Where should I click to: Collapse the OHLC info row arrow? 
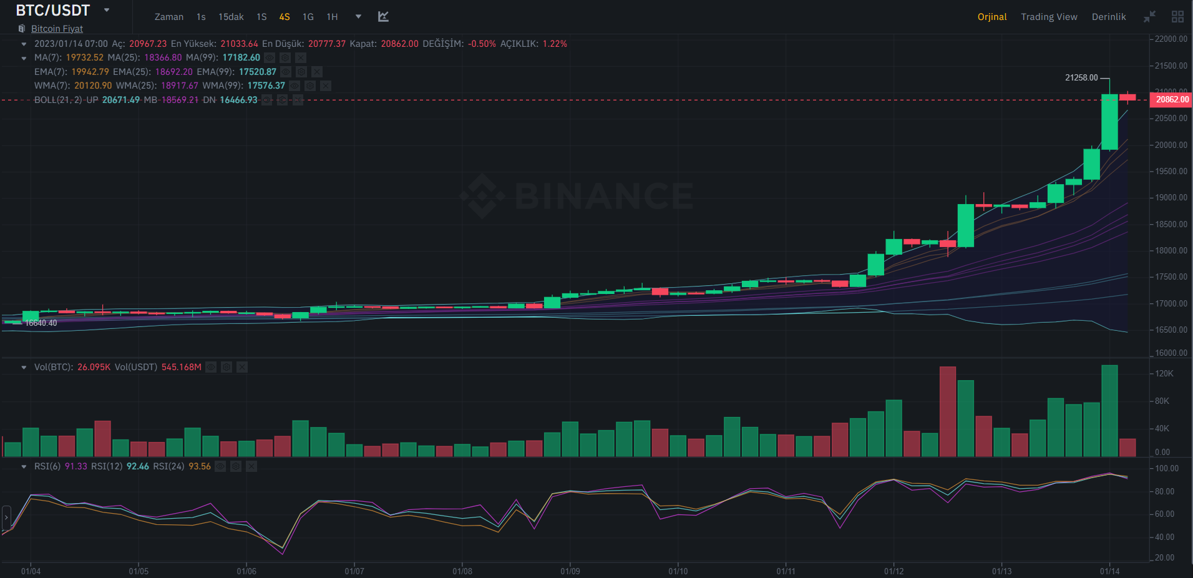[x=24, y=44]
